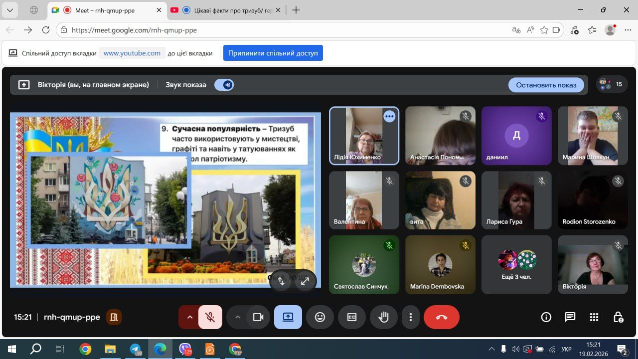Image resolution: width=638 pixels, height=359 pixels.
Task: Turn on closed captions
Action: click(x=352, y=317)
